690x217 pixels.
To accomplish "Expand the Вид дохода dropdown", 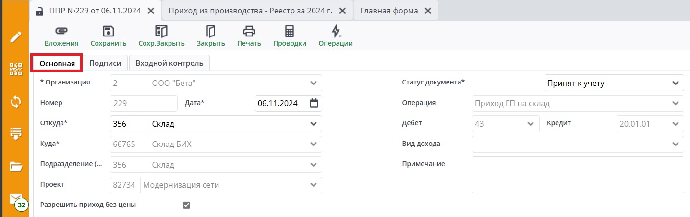I will [674, 144].
